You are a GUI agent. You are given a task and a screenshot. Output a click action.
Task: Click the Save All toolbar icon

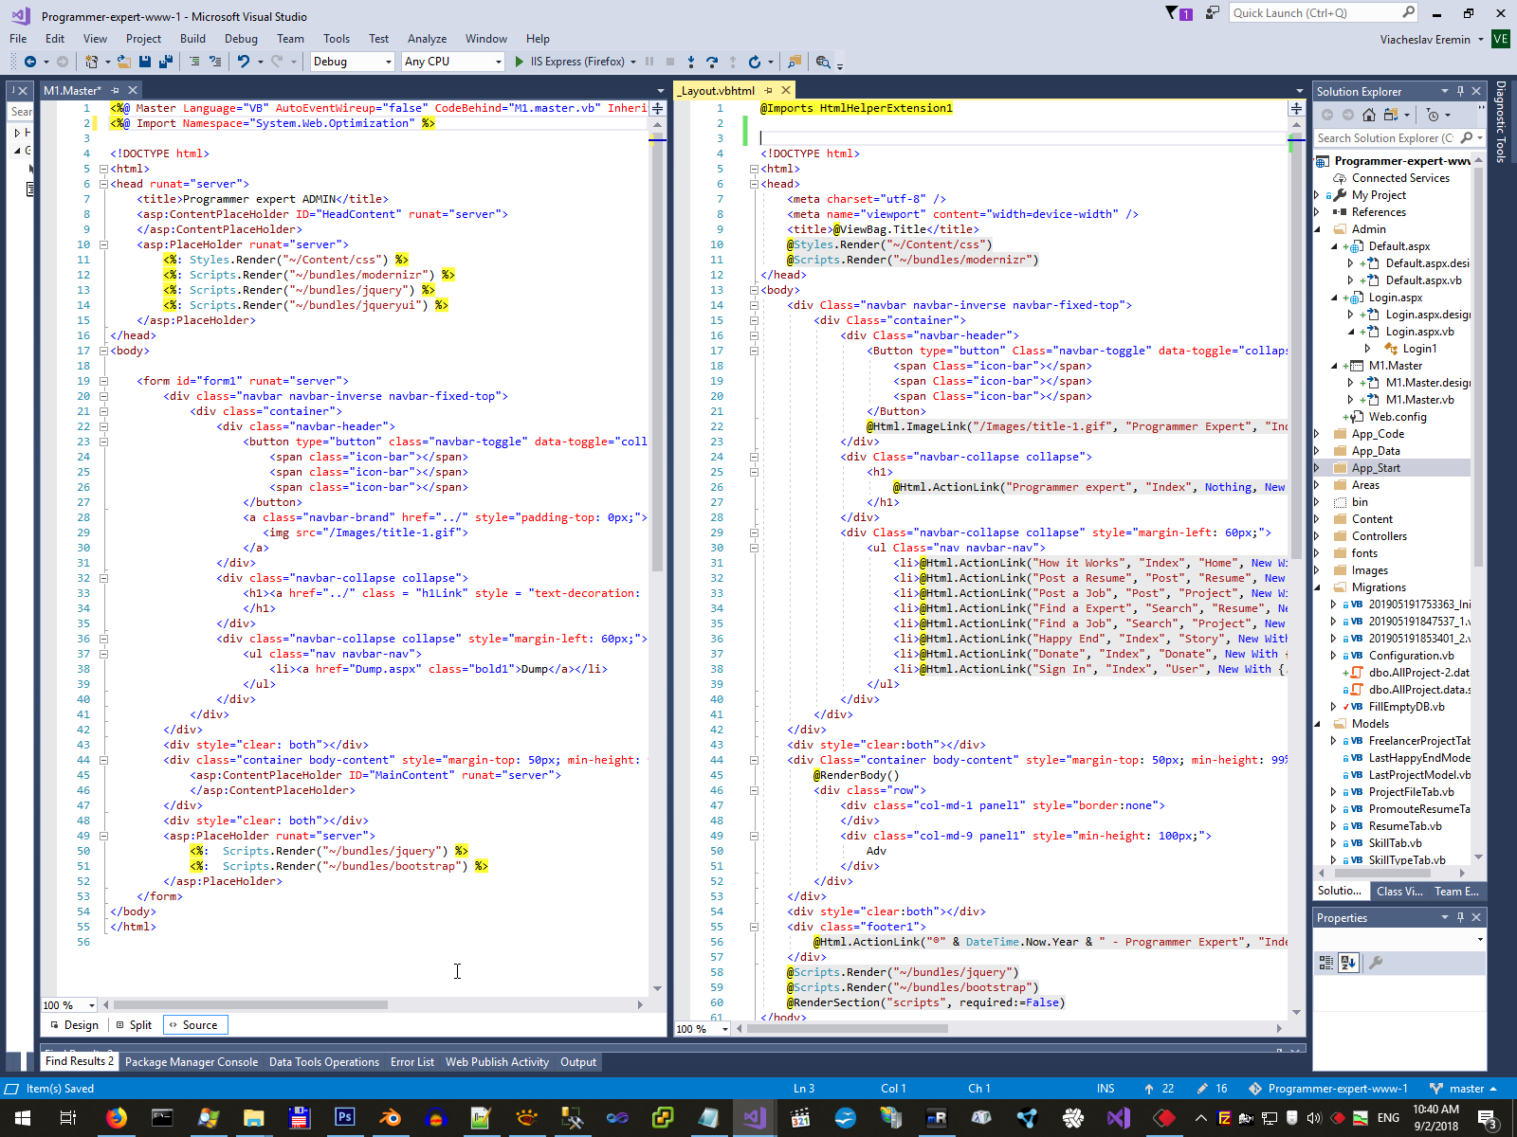point(165,62)
